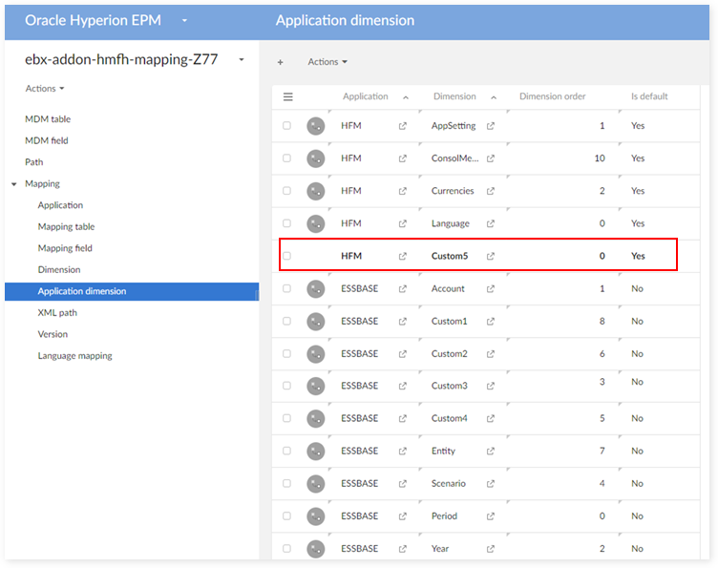The image size is (718, 568).
Task: Check the Custom1 row checkbox
Action: [286, 321]
